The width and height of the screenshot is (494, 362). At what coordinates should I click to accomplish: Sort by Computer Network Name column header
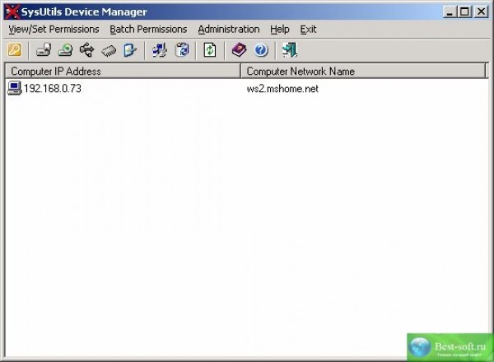pos(363,71)
